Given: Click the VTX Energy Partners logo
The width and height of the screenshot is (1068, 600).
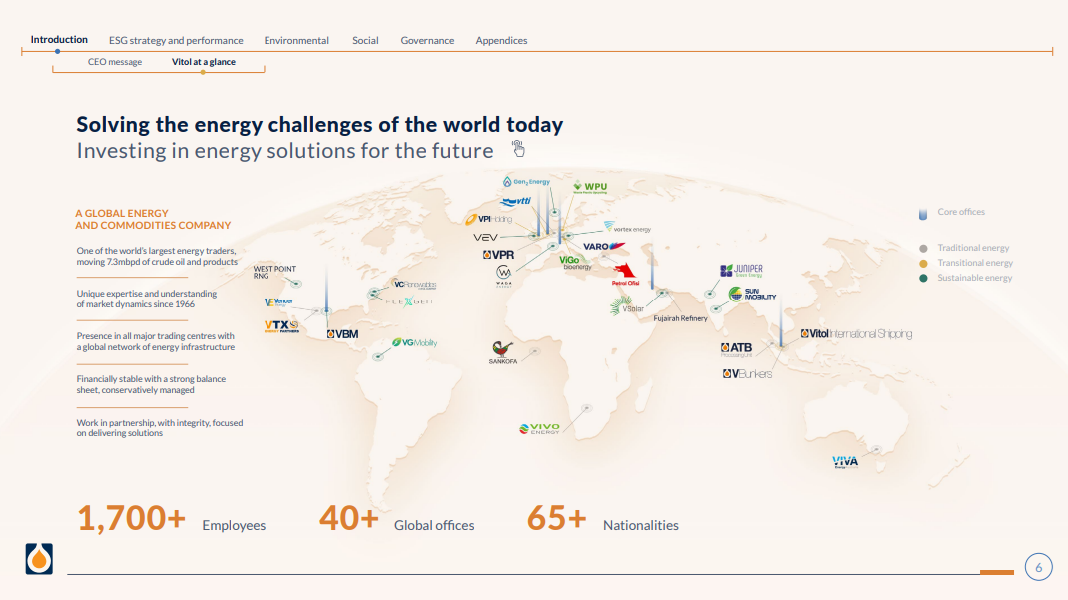Looking at the screenshot, I should [x=281, y=326].
